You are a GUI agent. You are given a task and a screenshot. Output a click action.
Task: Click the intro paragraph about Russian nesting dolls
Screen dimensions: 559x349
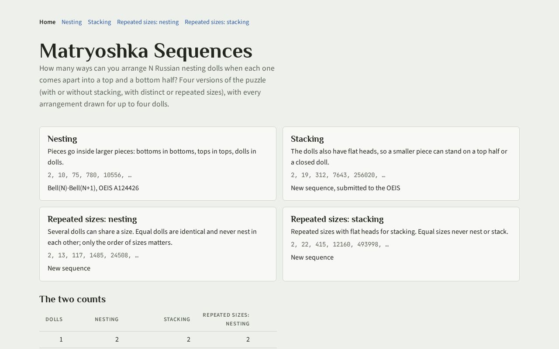tap(157, 86)
